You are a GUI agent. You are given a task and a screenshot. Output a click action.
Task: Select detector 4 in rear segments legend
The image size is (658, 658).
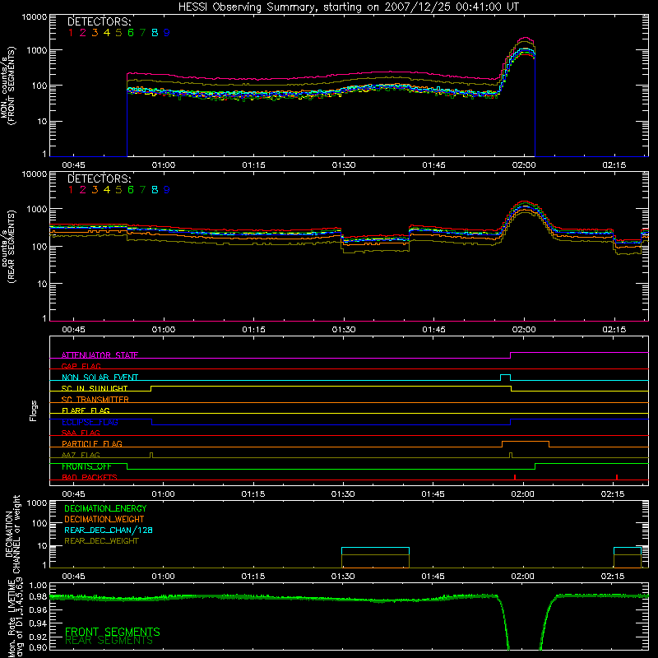point(107,190)
